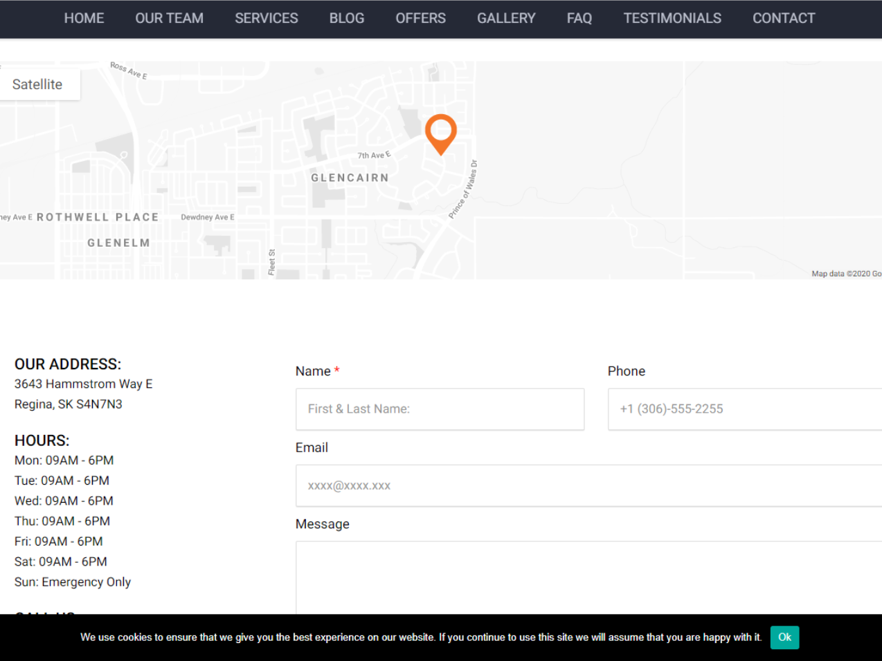Open the Offers menu item
The image size is (882, 661).
tap(420, 19)
